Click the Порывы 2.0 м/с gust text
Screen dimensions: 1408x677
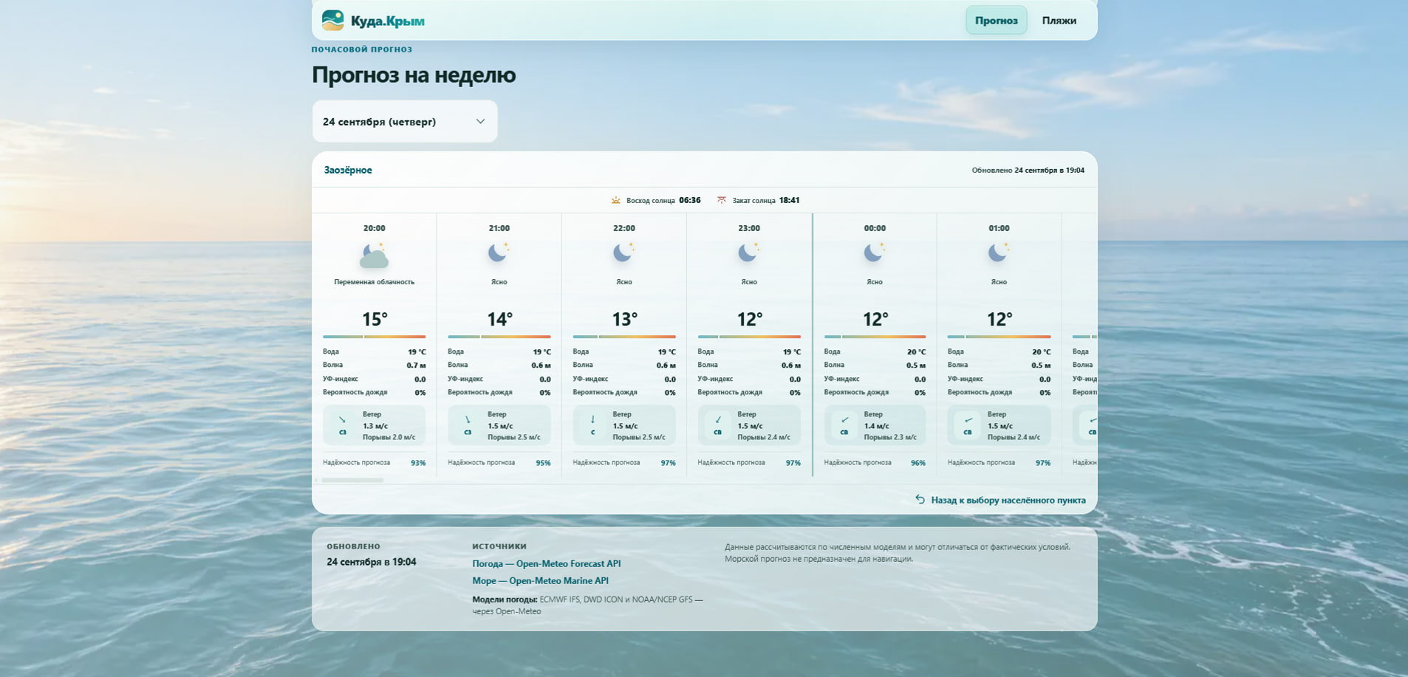389,437
